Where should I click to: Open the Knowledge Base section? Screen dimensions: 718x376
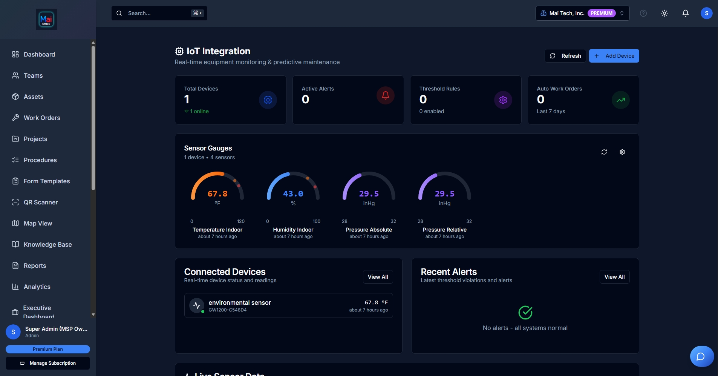coord(47,244)
